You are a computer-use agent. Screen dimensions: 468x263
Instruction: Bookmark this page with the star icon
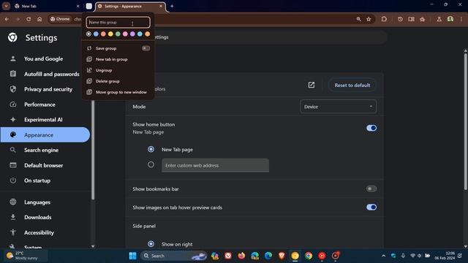tap(369, 19)
